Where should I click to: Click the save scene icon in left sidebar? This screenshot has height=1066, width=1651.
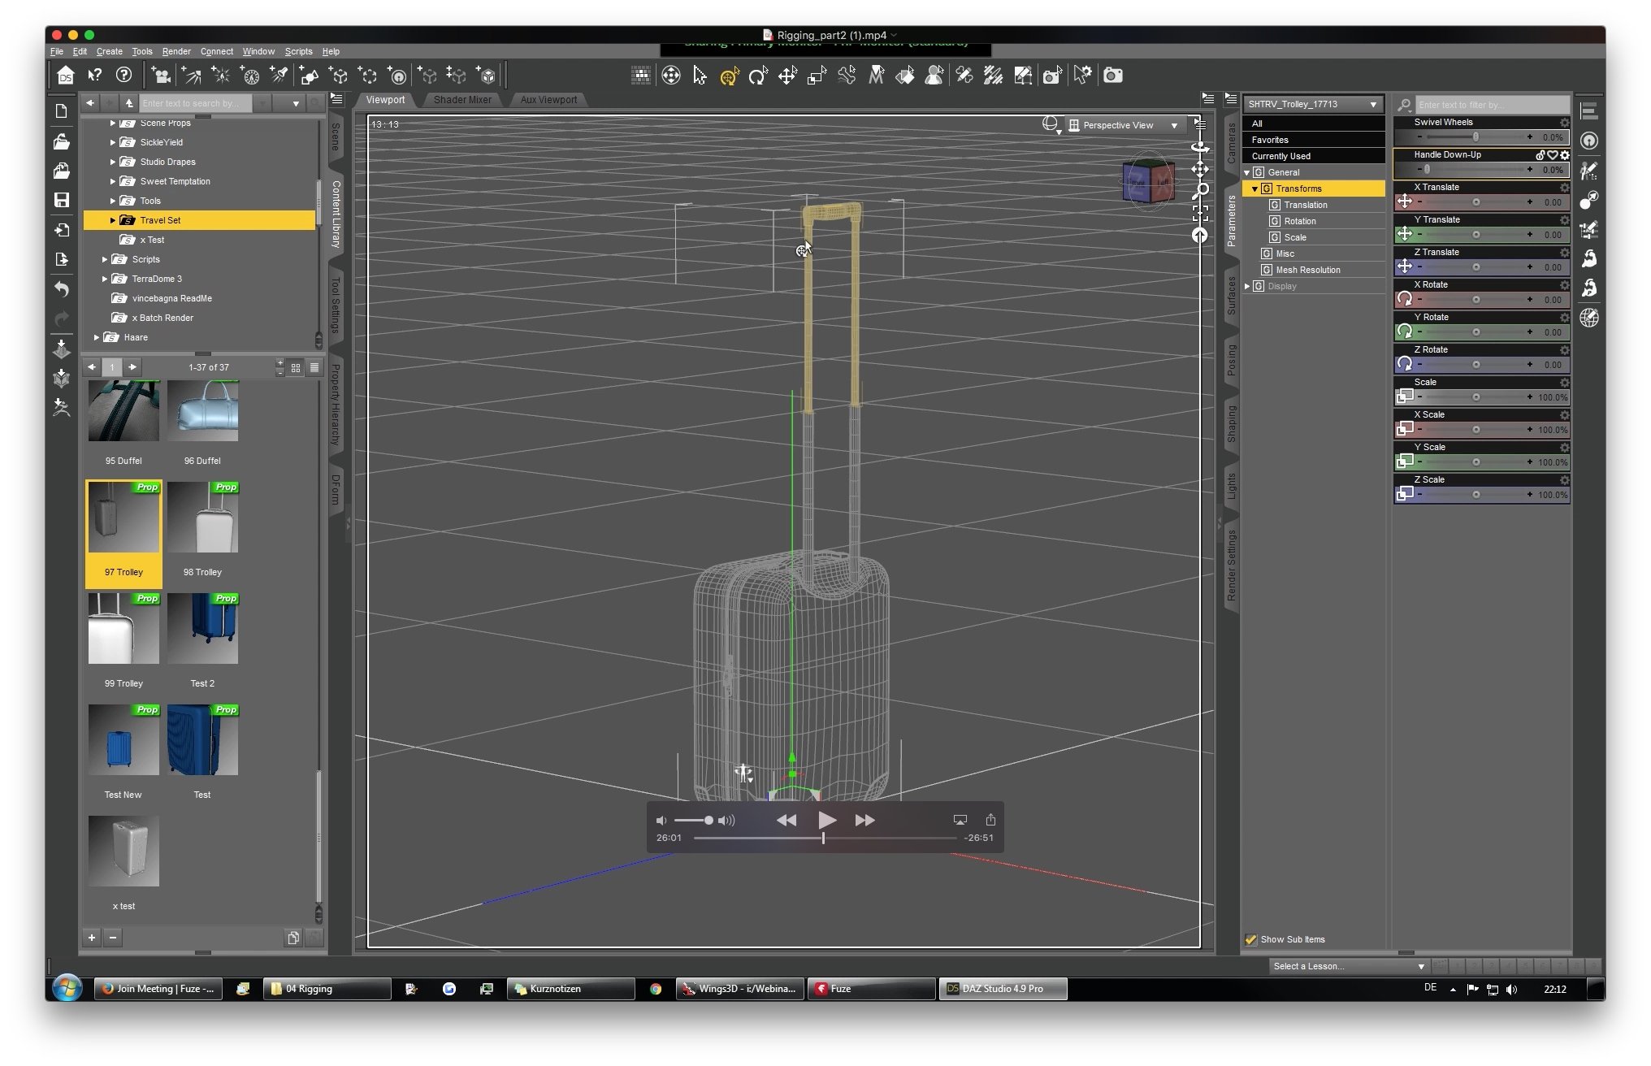pyautogui.click(x=62, y=200)
